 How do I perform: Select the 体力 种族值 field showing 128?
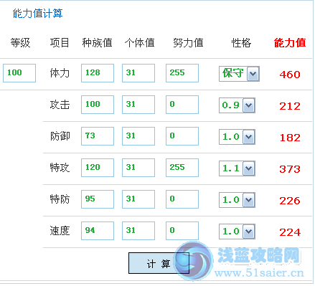[98, 73]
